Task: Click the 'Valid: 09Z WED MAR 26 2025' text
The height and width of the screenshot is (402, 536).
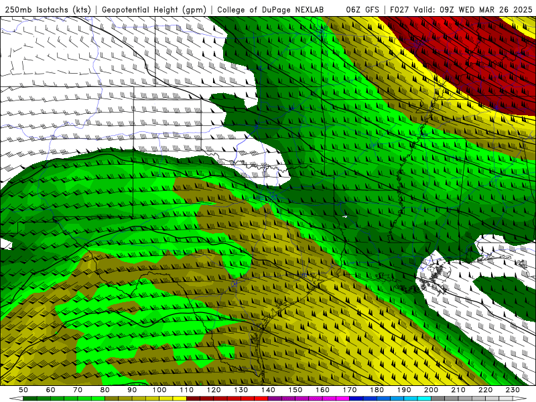Action: click(x=473, y=10)
